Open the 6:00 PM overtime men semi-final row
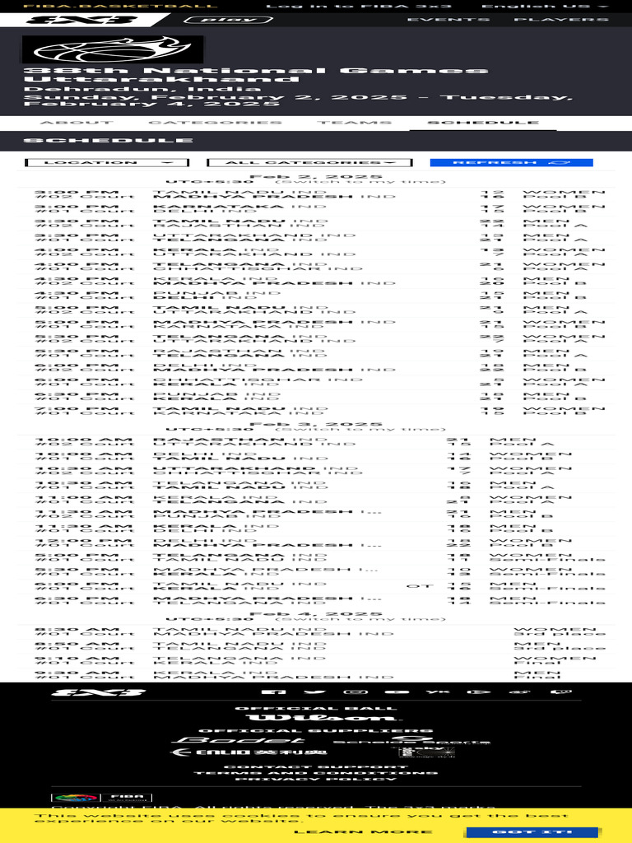632x843 pixels. click(316, 586)
